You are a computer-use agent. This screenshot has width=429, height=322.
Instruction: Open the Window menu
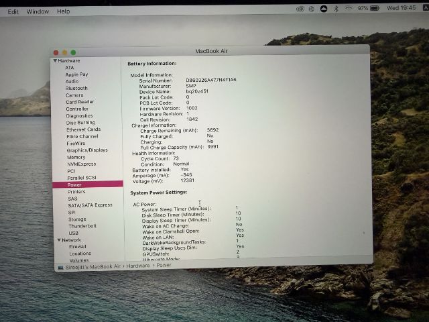click(x=38, y=11)
